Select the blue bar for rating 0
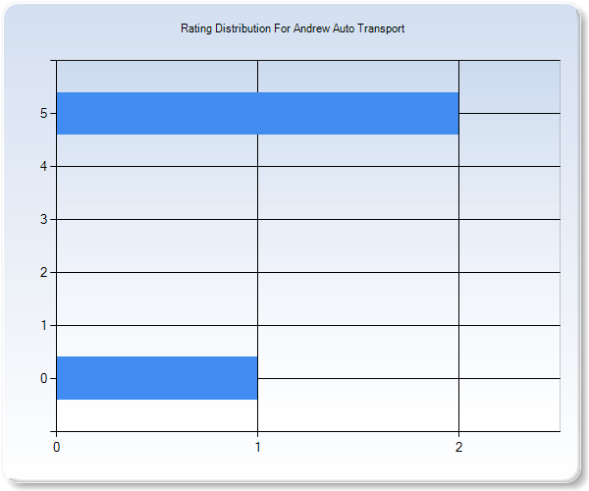589x491 pixels. tap(157, 378)
